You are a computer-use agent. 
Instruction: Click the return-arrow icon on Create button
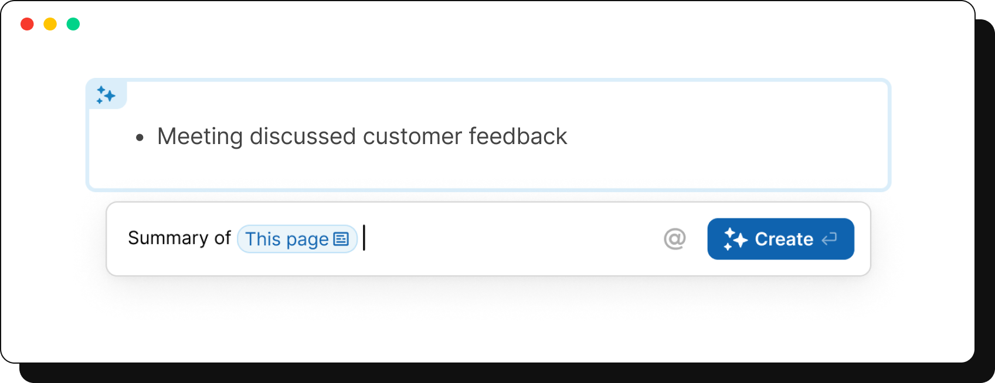pyautogui.click(x=829, y=238)
